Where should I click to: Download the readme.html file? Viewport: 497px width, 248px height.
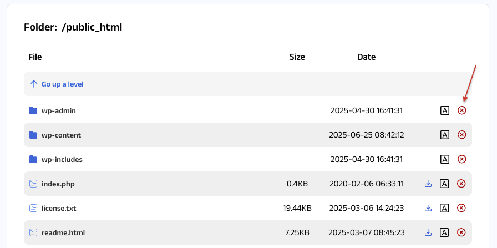[428, 232]
